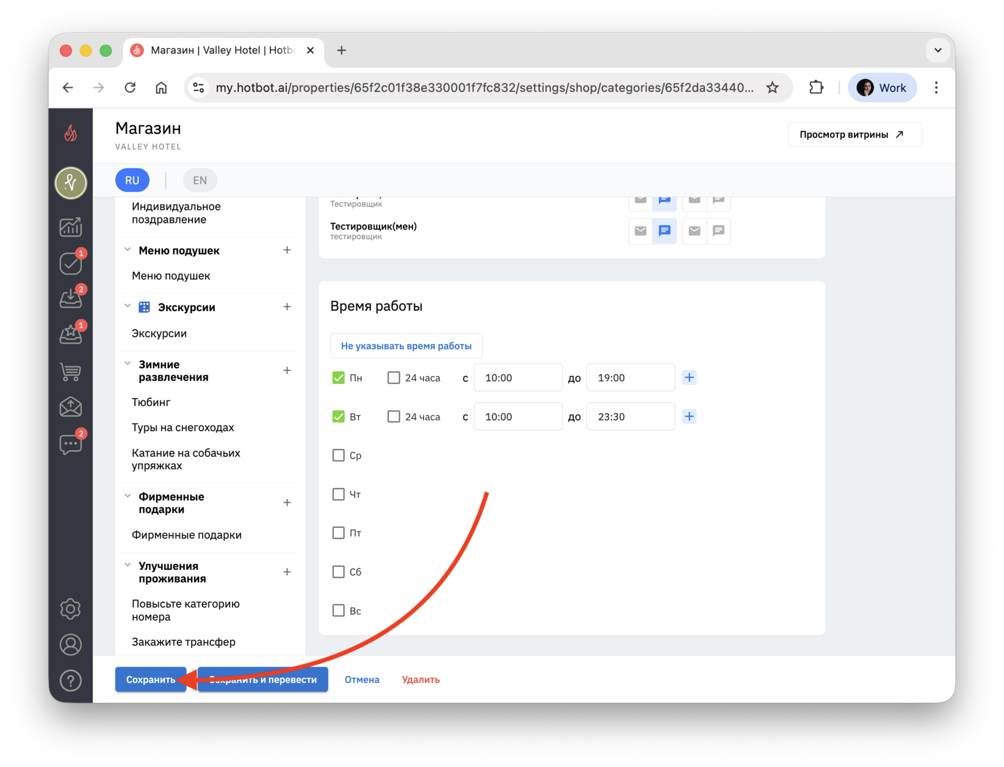Add an item to Меню подушек category

click(x=287, y=250)
